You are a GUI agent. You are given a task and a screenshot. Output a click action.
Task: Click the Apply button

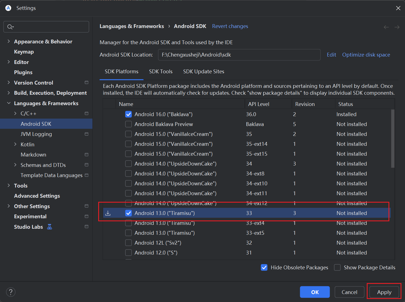[384, 292]
